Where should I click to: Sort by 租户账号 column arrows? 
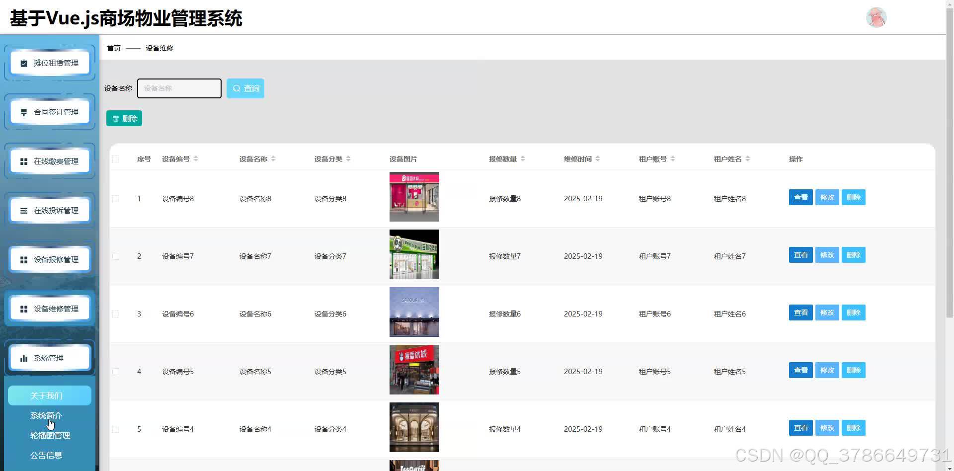(673, 159)
